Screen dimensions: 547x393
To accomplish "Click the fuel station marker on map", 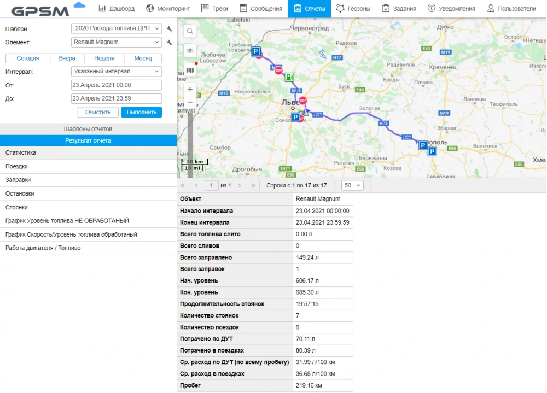I will pos(289,77).
